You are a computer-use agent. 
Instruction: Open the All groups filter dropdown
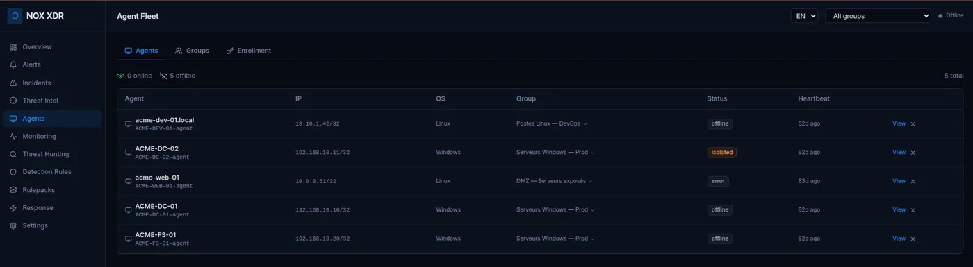[x=878, y=16]
